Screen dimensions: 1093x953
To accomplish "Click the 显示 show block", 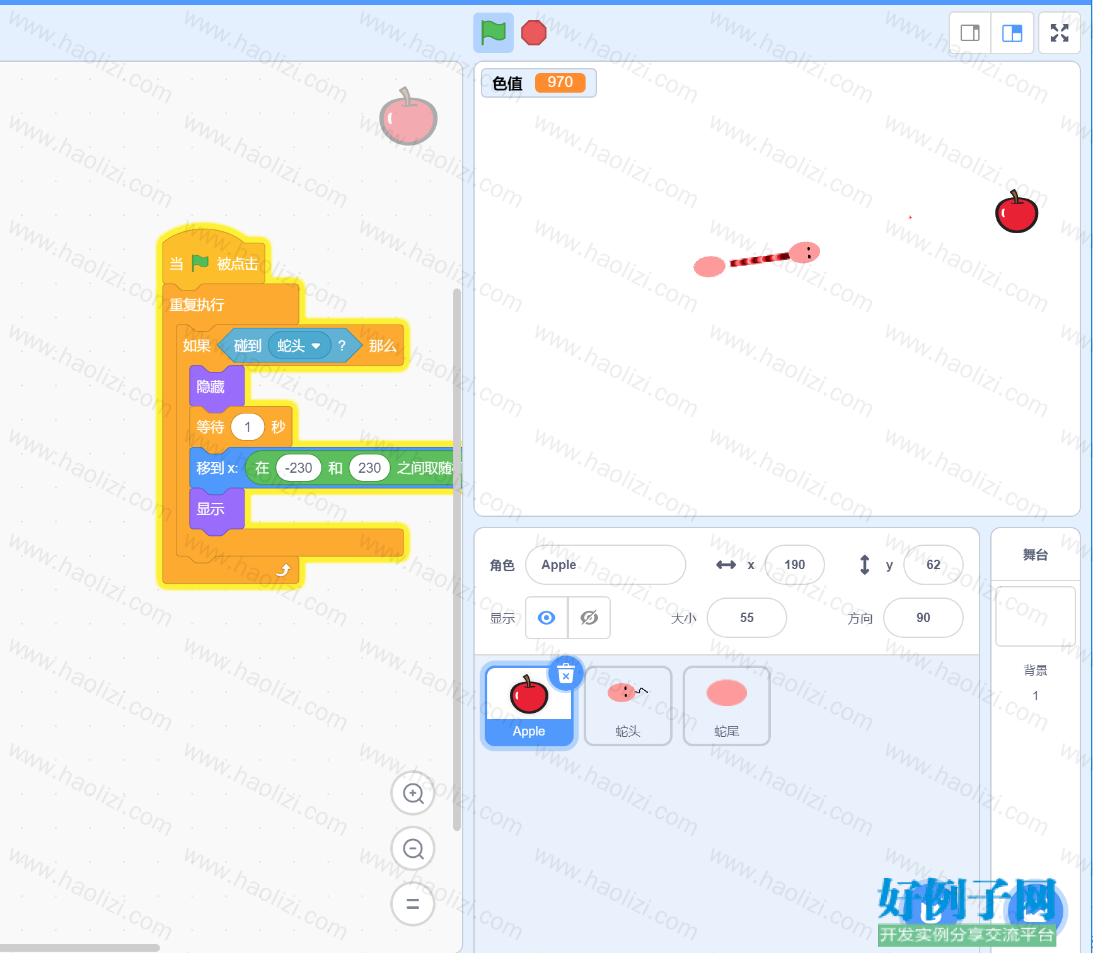I will click(216, 509).
